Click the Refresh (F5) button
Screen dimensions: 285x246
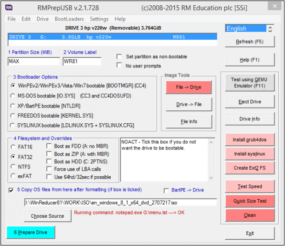pos(250,42)
